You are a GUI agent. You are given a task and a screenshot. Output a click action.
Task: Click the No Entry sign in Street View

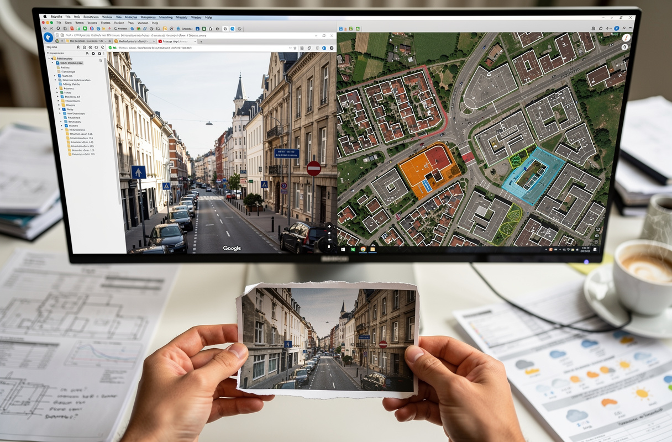(x=314, y=168)
